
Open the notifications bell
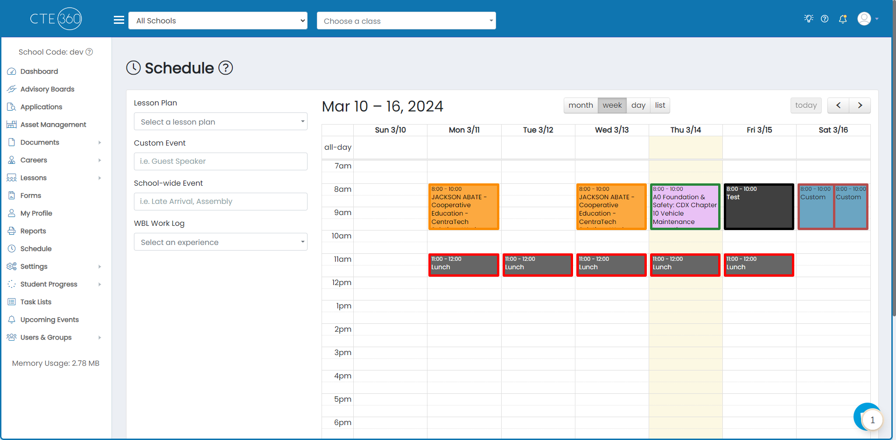tap(843, 19)
